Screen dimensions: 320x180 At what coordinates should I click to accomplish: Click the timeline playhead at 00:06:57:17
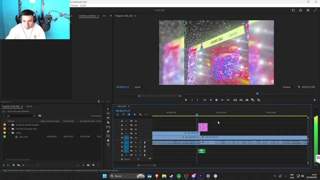[x=197, y=115]
